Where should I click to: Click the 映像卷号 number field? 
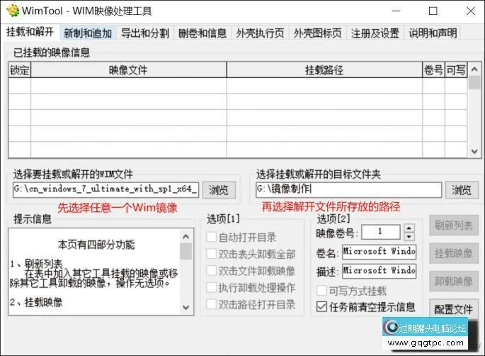tap(381, 232)
